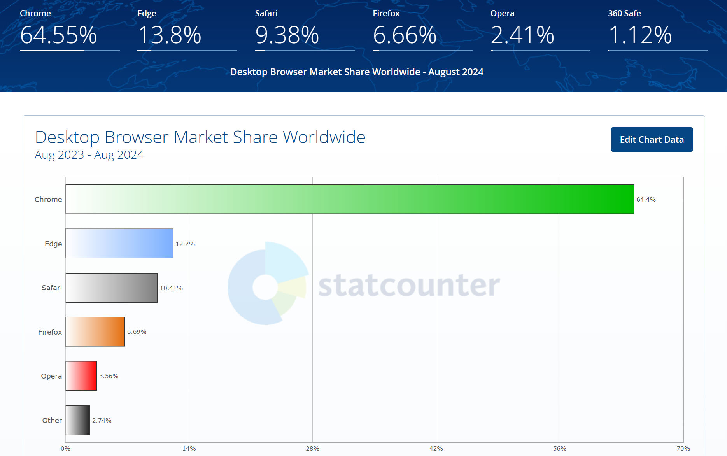The width and height of the screenshot is (727, 456).
Task: Select the Chrome label in the header stats
Action: point(35,13)
